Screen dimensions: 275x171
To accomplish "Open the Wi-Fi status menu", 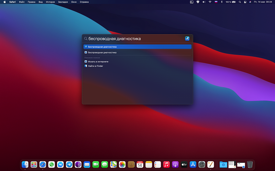I will click(210, 2).
